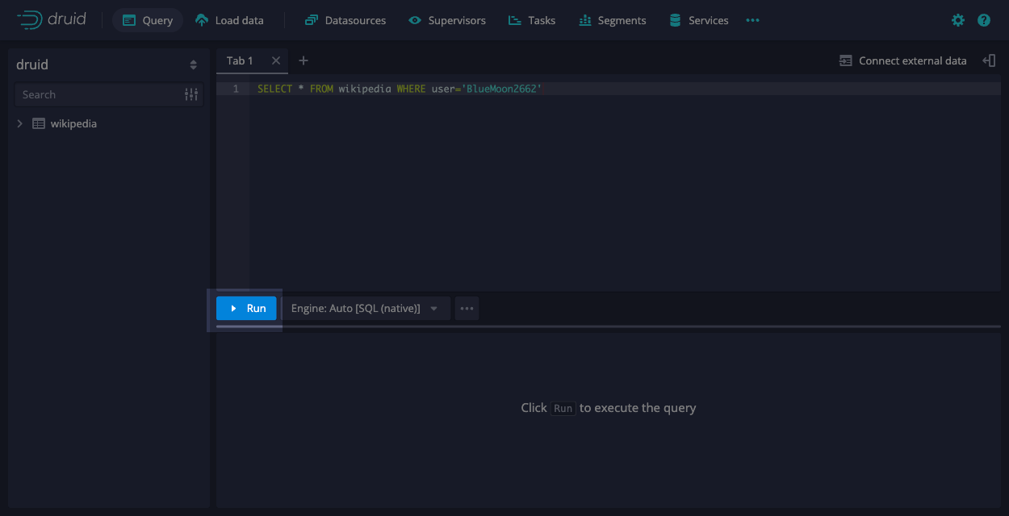Go to the Datasources view
This screenshot has width=1009, height=516.
(345, 20)
